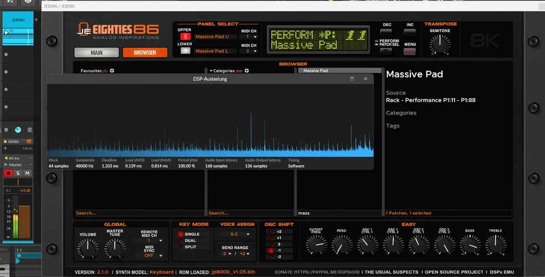Open the PayPal donate link
The height and width of the screenshot is (277, 545).
coord(317,272)
